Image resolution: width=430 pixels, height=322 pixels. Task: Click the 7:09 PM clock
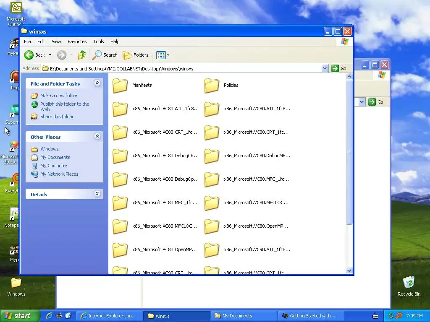414,316
